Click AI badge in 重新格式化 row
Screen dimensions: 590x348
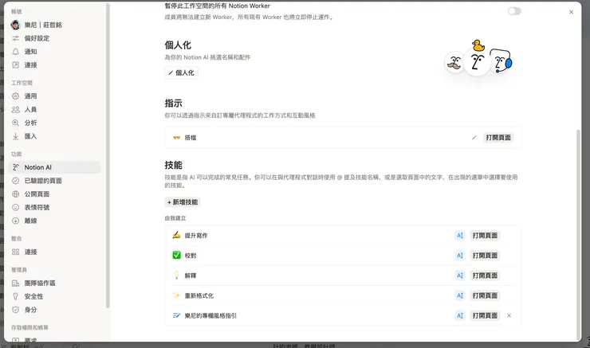tap(460, 295)
